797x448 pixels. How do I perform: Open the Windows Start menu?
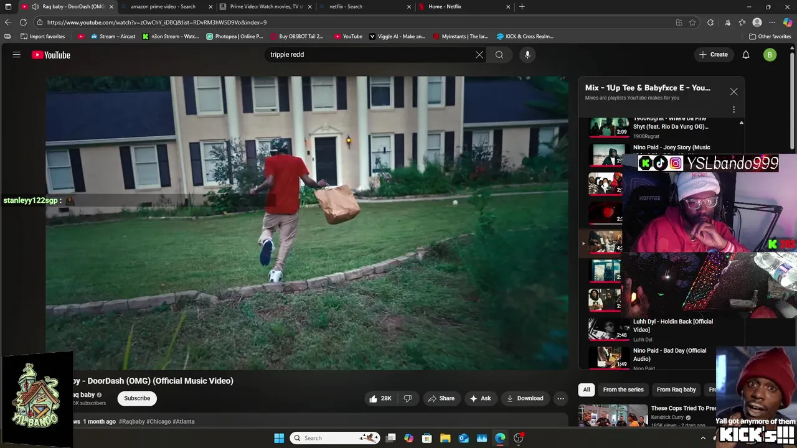point(279,438)
